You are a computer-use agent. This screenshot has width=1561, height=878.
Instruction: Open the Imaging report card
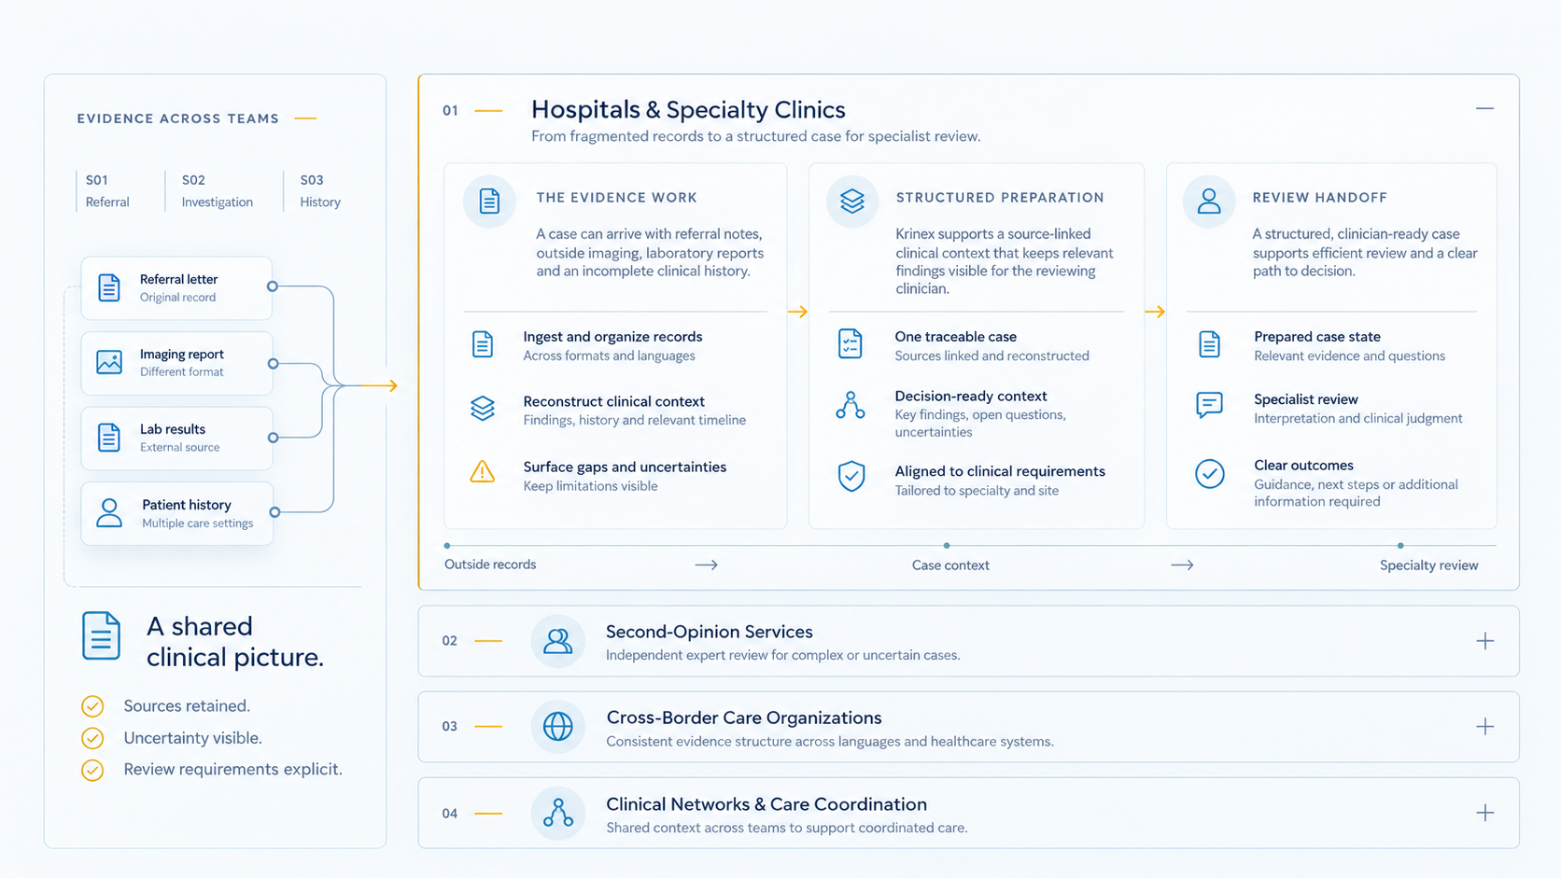[x=176, y=363]
